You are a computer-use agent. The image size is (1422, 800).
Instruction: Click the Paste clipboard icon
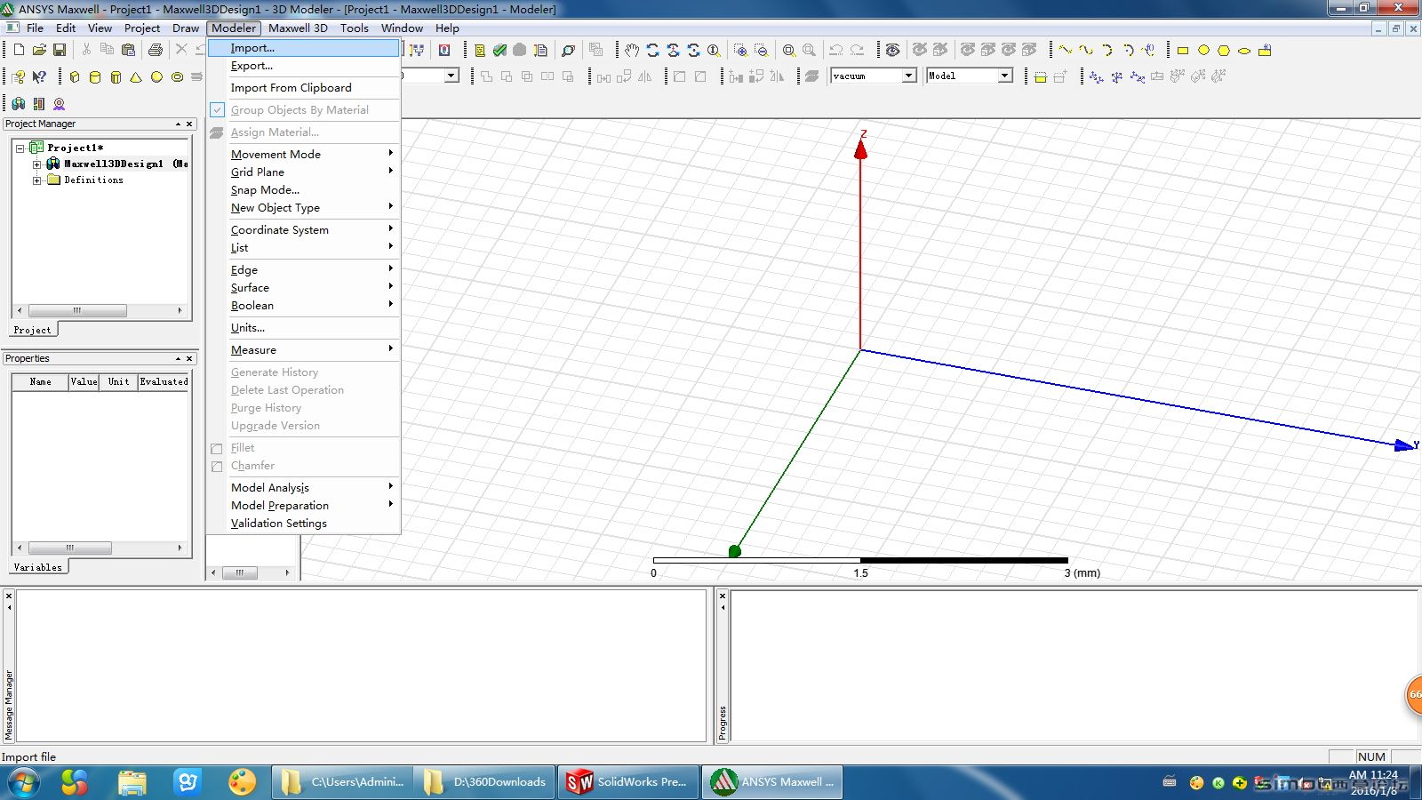128,50
